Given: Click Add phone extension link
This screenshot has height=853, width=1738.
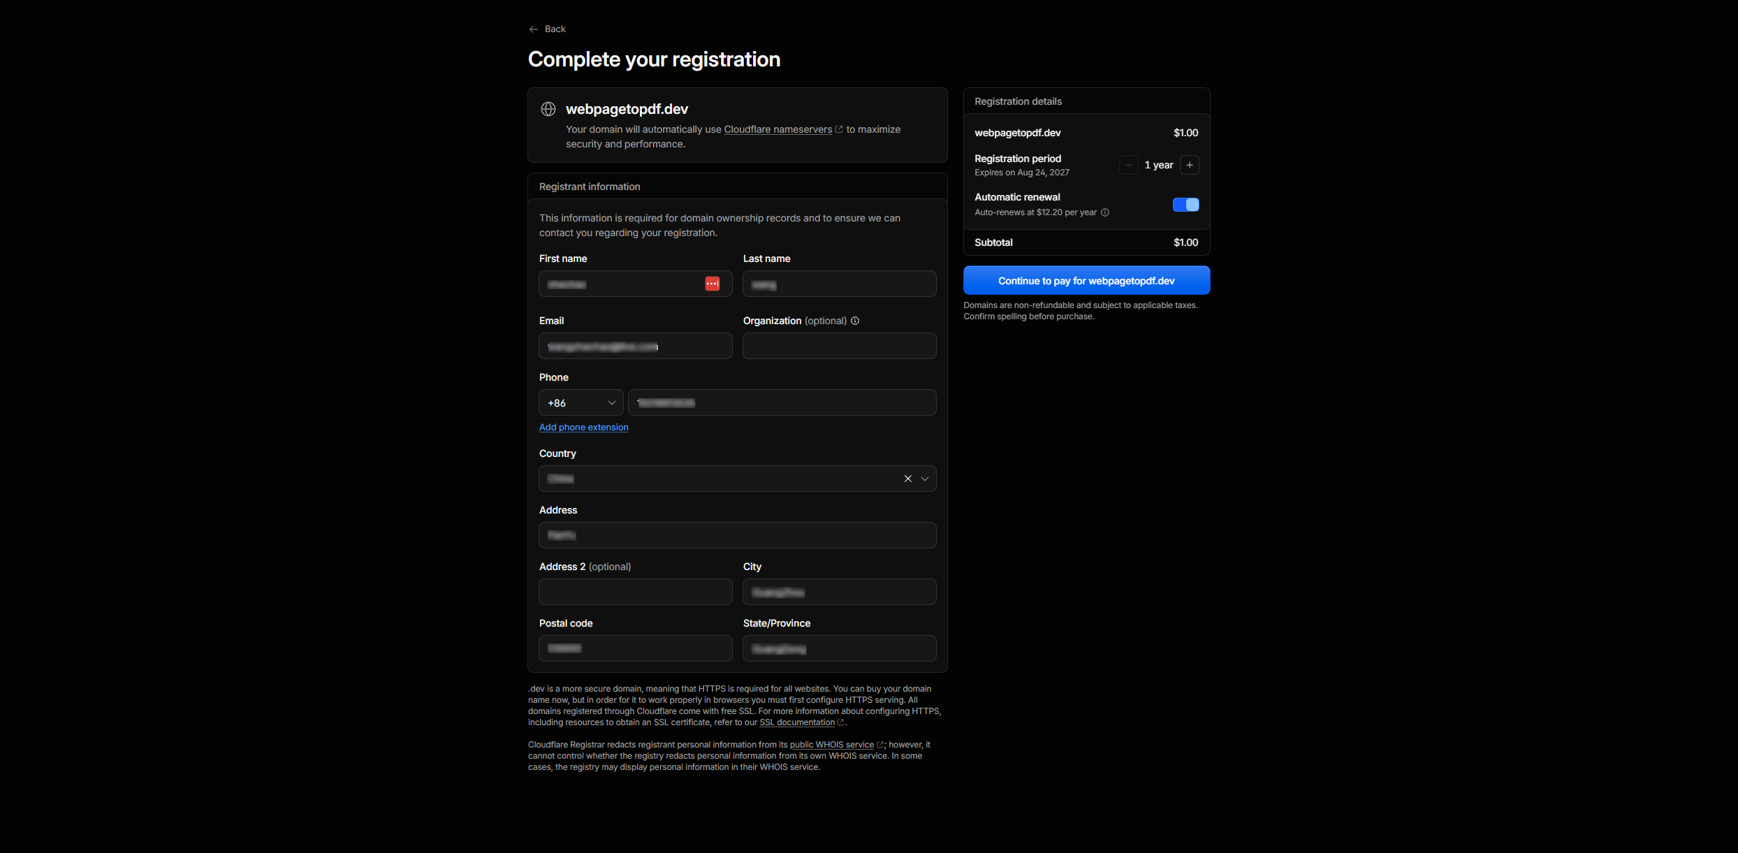Looking at the screenshot, I should (584, 427).
